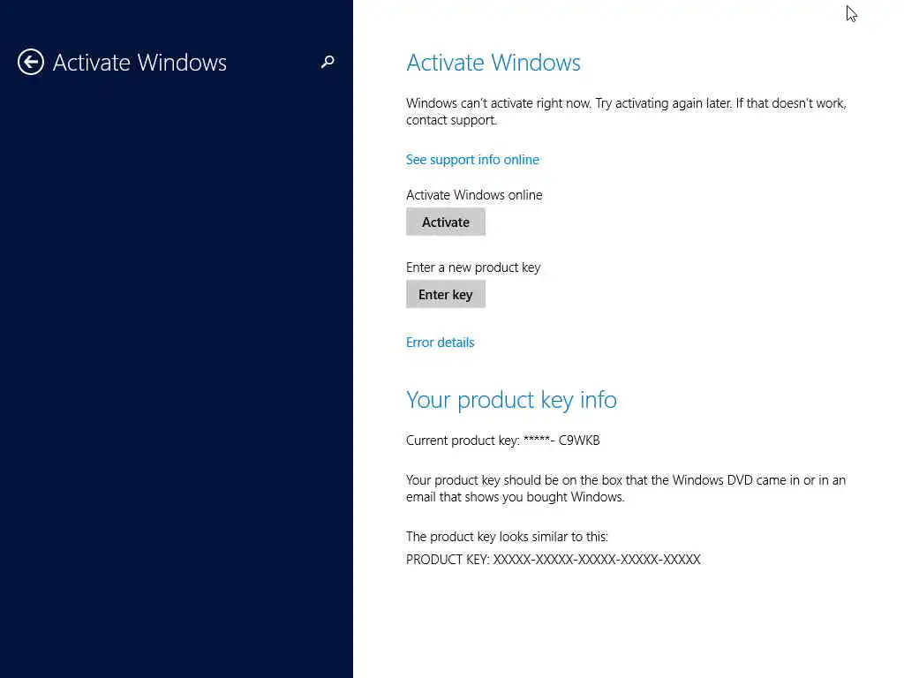
Task: Open the See support info online link
Action: click(x=472, y=160)
